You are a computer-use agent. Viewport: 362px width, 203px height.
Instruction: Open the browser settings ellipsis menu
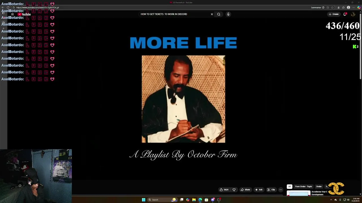pos(354,8)
